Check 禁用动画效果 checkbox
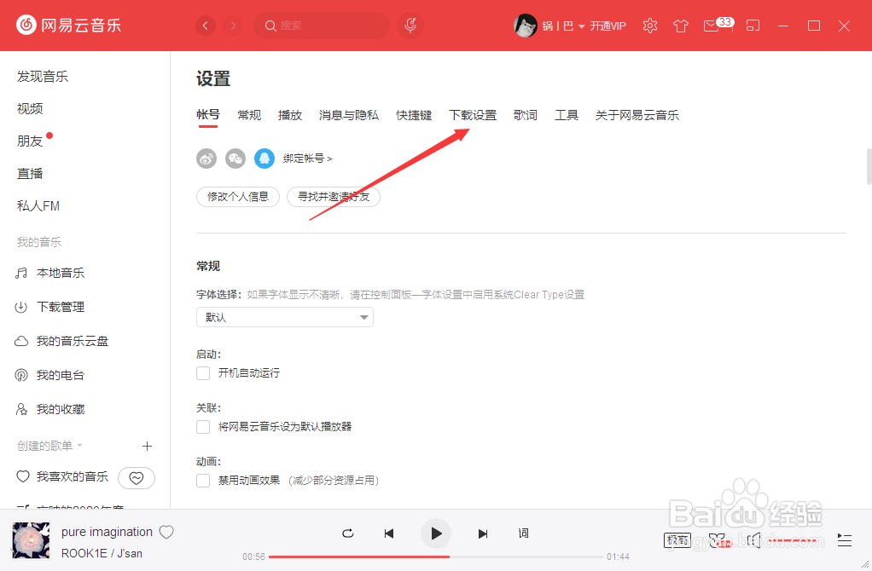This screenshot has width=872, height=571. click(203, 481)
